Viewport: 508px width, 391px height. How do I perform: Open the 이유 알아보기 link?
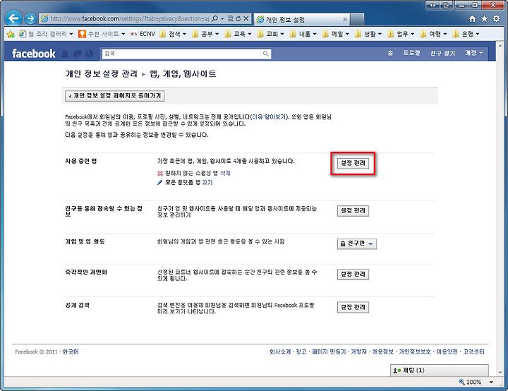[270, 116]
